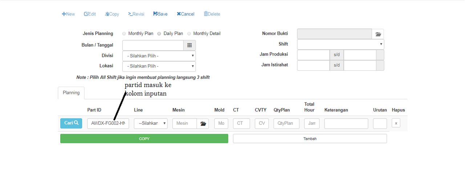Click the Copy toolbar icon

[107, 14]
